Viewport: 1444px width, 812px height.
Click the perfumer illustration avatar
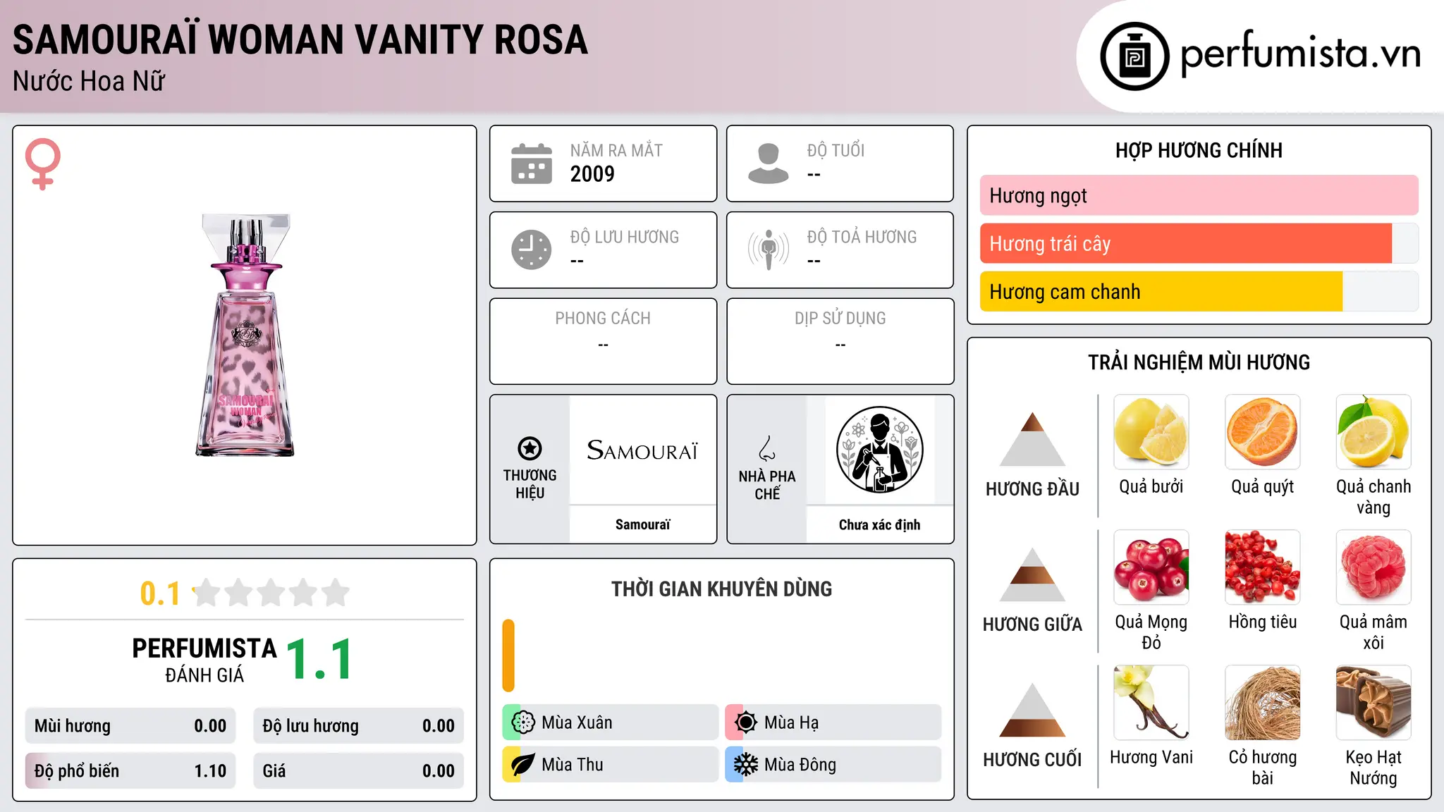pyautogui.click(x=879, y=450)
